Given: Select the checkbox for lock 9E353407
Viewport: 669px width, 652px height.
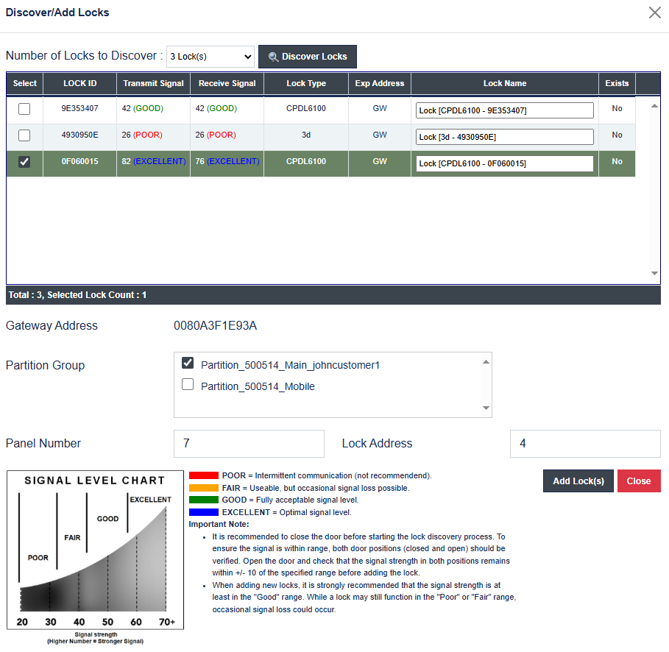Looking at the screenshot, I should click(x=24, y=109).
